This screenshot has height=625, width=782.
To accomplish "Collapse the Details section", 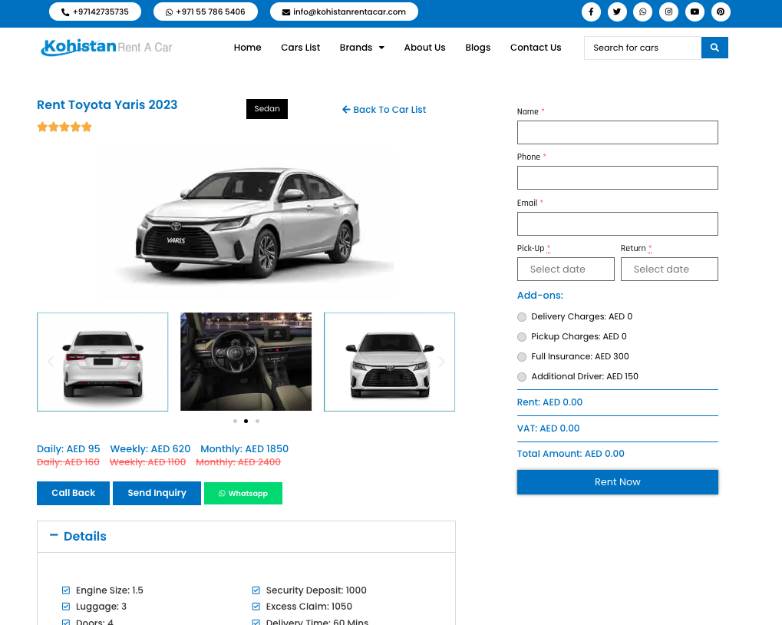I will pos(54,536).
